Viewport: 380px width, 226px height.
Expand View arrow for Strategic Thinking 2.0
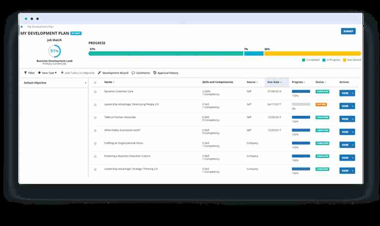[353, 171]
